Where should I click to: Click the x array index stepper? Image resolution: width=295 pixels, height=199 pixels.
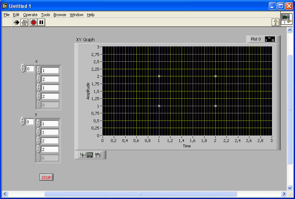tap(23, 68)
